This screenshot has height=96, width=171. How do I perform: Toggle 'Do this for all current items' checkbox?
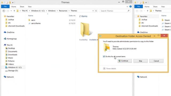(104, 57)
